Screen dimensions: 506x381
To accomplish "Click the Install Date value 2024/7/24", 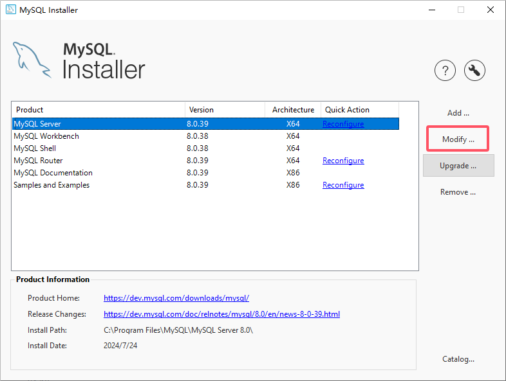I will click(x=120, y=346).
